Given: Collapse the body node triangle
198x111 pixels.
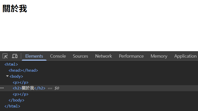Looking at the screenshot, I should pos(7,76).
